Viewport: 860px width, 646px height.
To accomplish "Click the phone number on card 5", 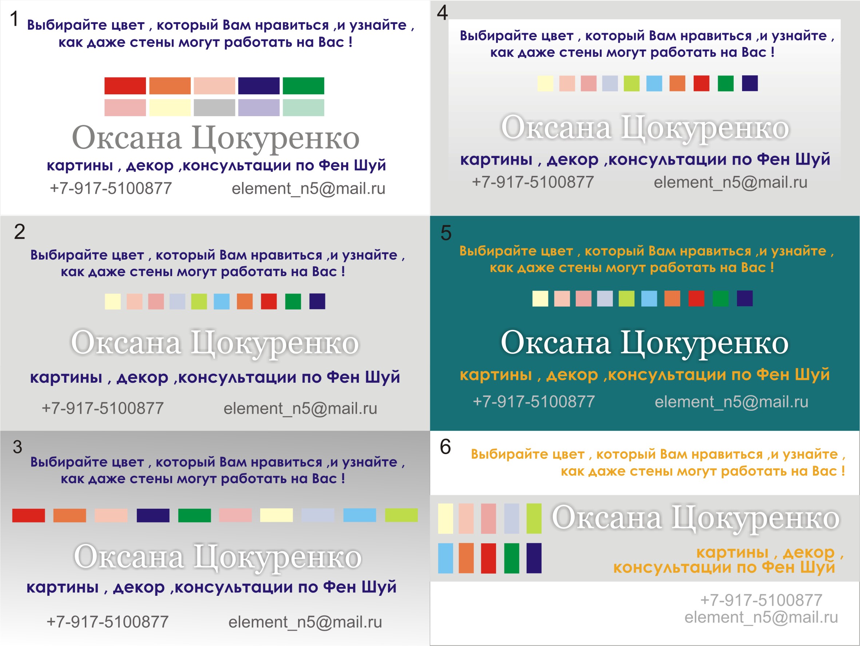I will tap(534, 402).
